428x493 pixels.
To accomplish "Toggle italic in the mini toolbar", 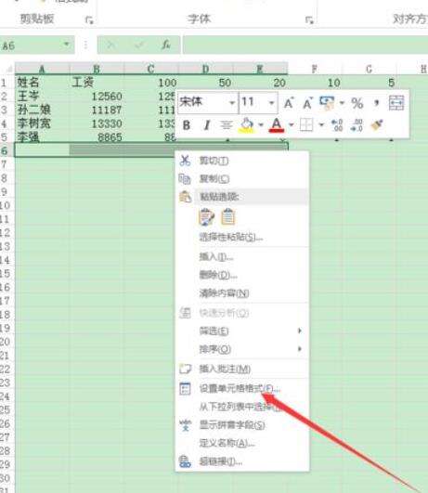I will (x=206, y=125).
